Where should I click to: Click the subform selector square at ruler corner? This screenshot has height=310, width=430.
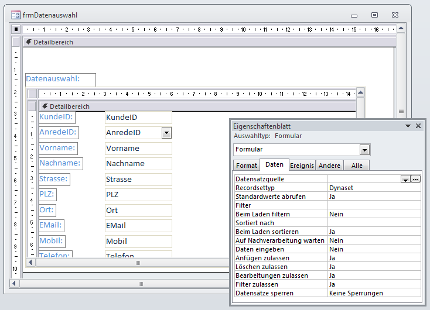[32, 94]
